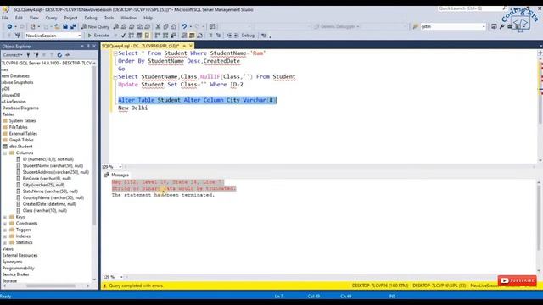Click the Find in Files icon
The image size is (543, 305).
[x=416, y=26]
